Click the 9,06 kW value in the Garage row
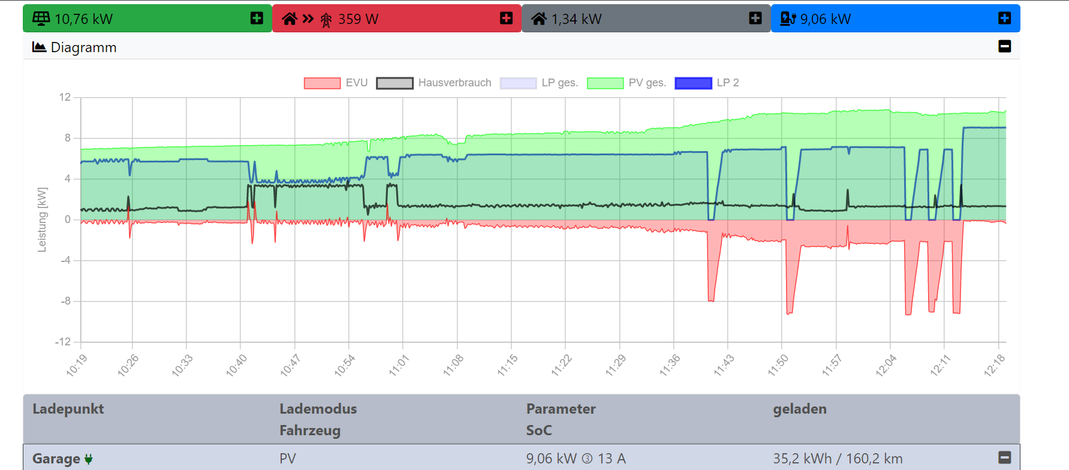The width and height of the screenshot is (1069, 470). 552,459
